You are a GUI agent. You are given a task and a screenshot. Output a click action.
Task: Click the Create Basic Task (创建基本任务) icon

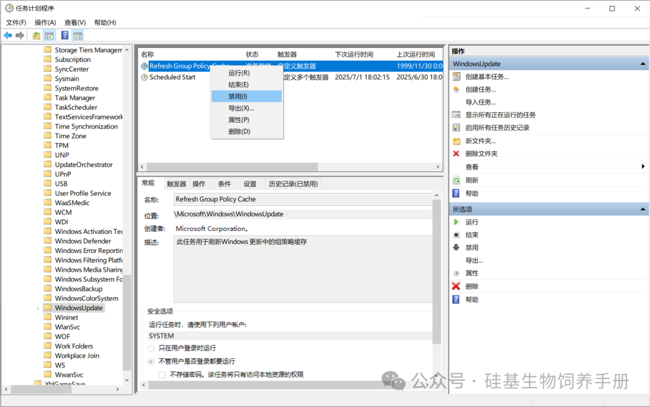coord(456,76)
